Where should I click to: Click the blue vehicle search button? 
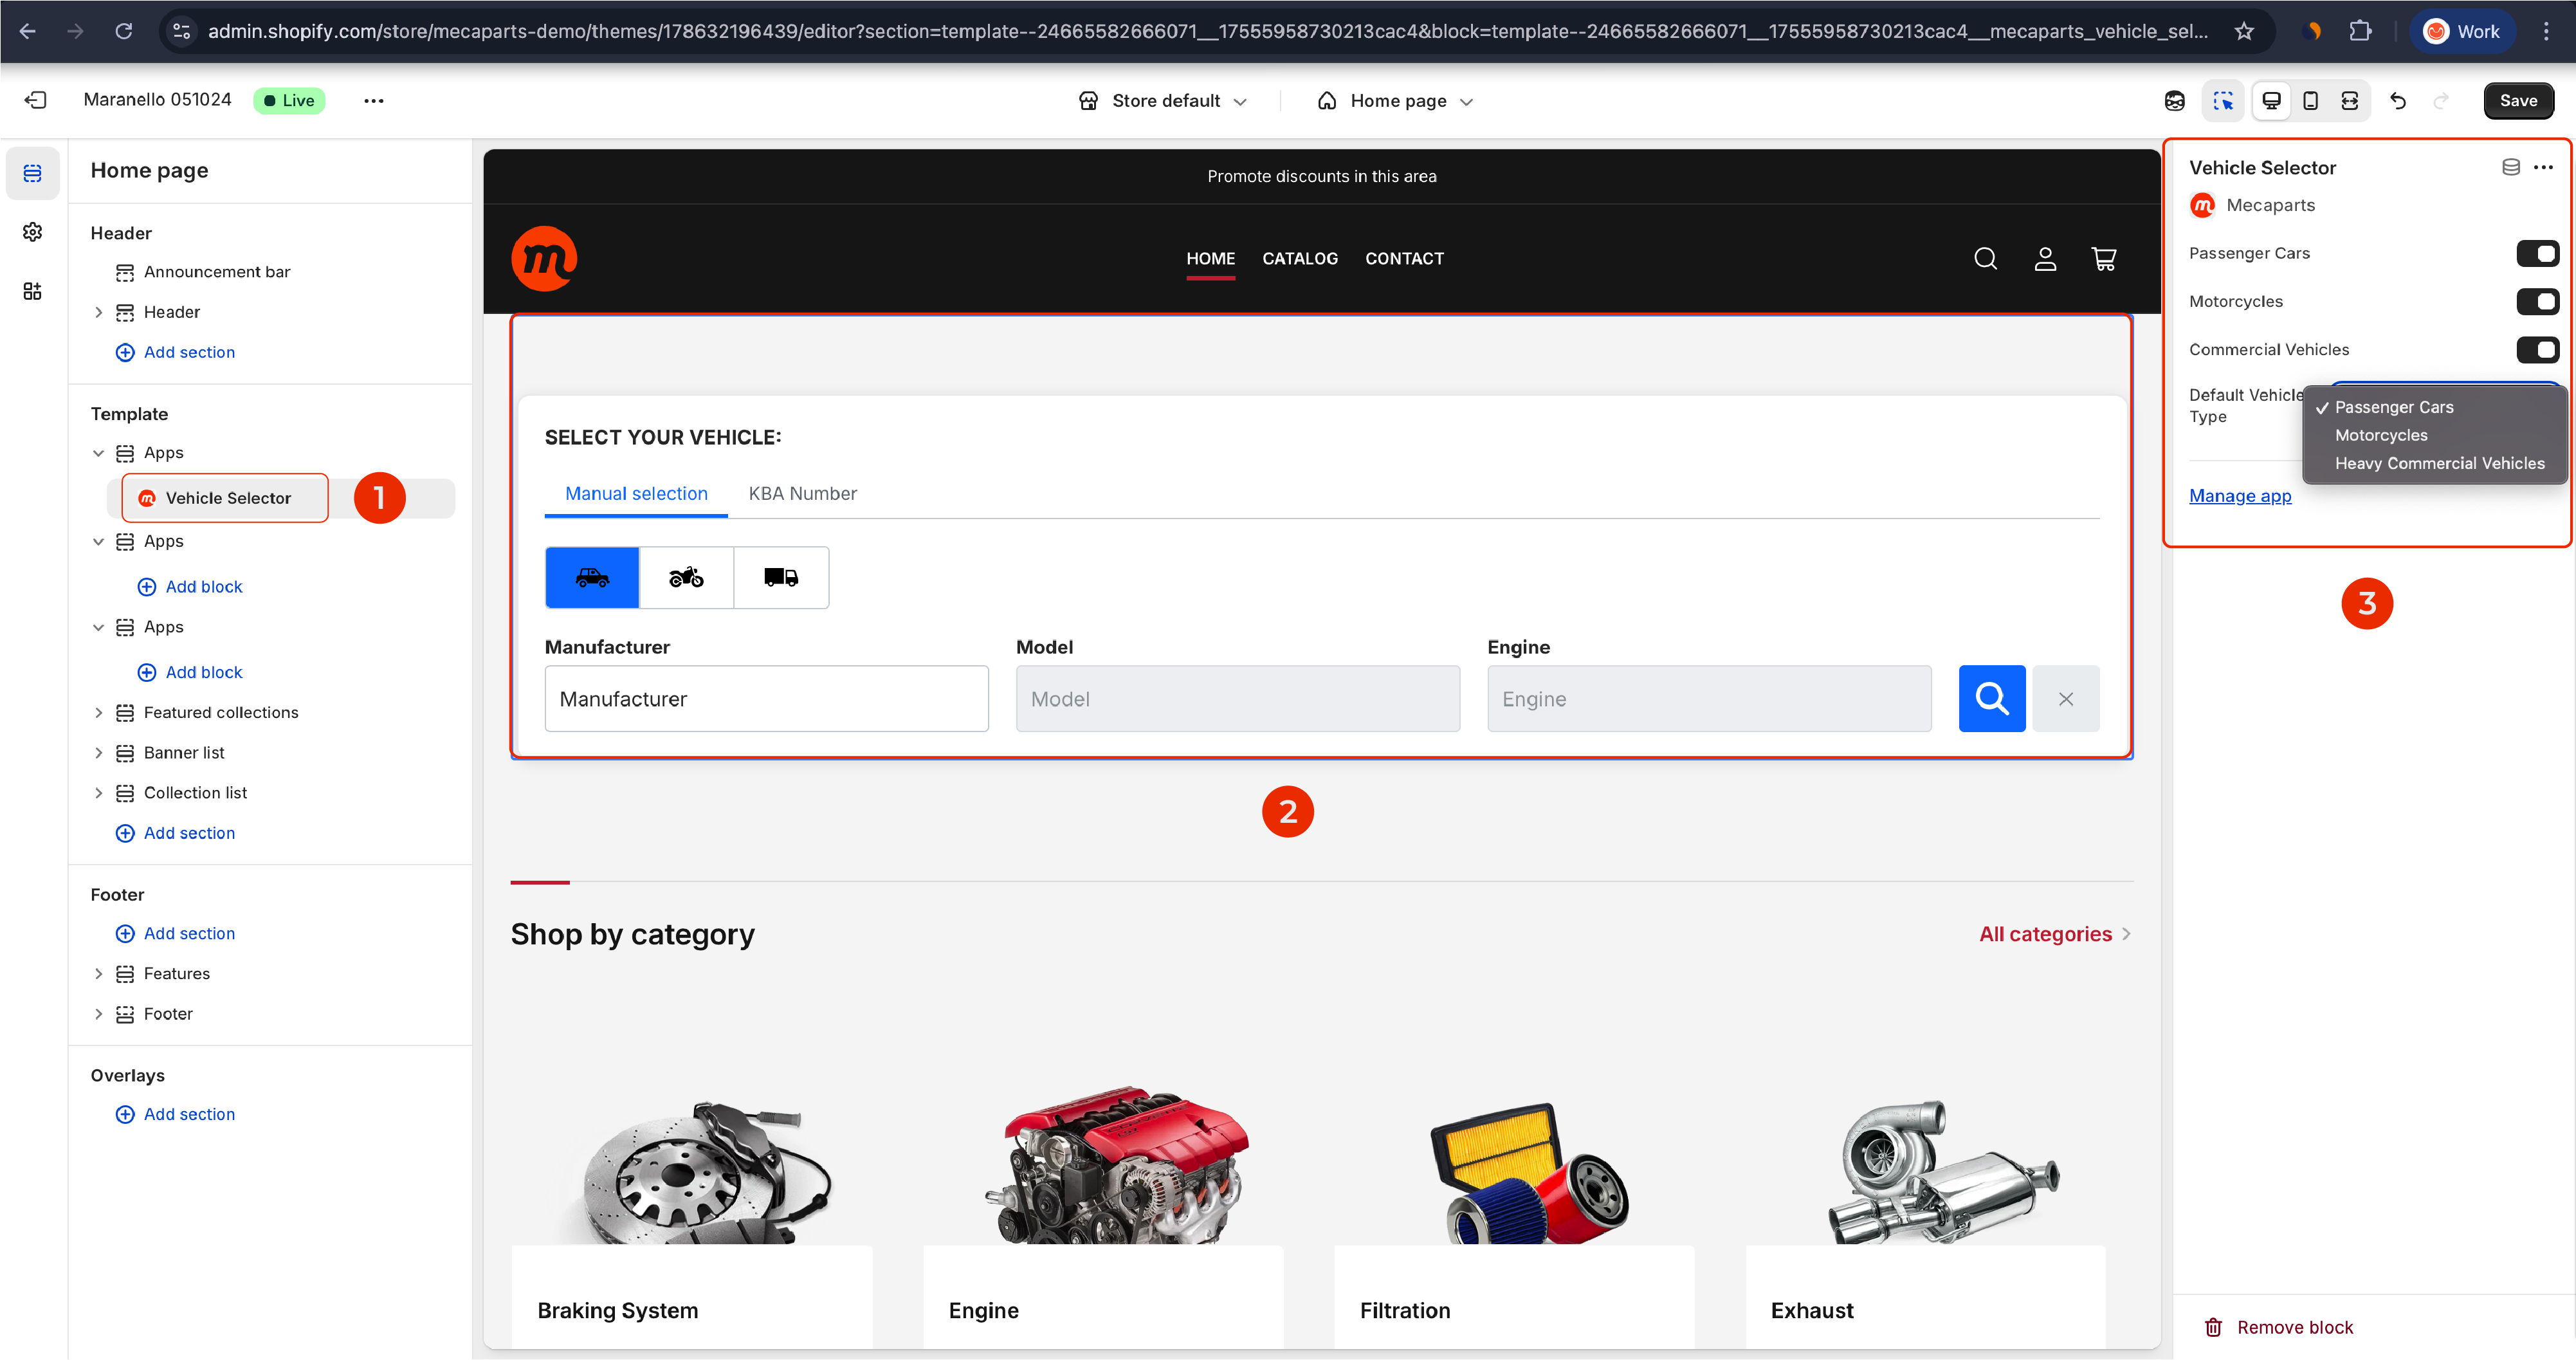pyautogui.click(x=1991, y=698)
